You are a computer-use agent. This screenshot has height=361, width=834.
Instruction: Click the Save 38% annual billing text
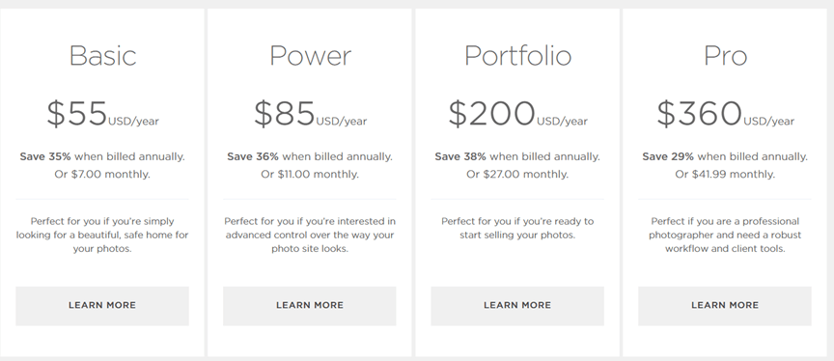click(517, 156)
